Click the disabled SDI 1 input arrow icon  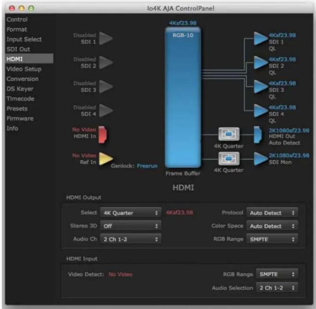tap(106, 38)
